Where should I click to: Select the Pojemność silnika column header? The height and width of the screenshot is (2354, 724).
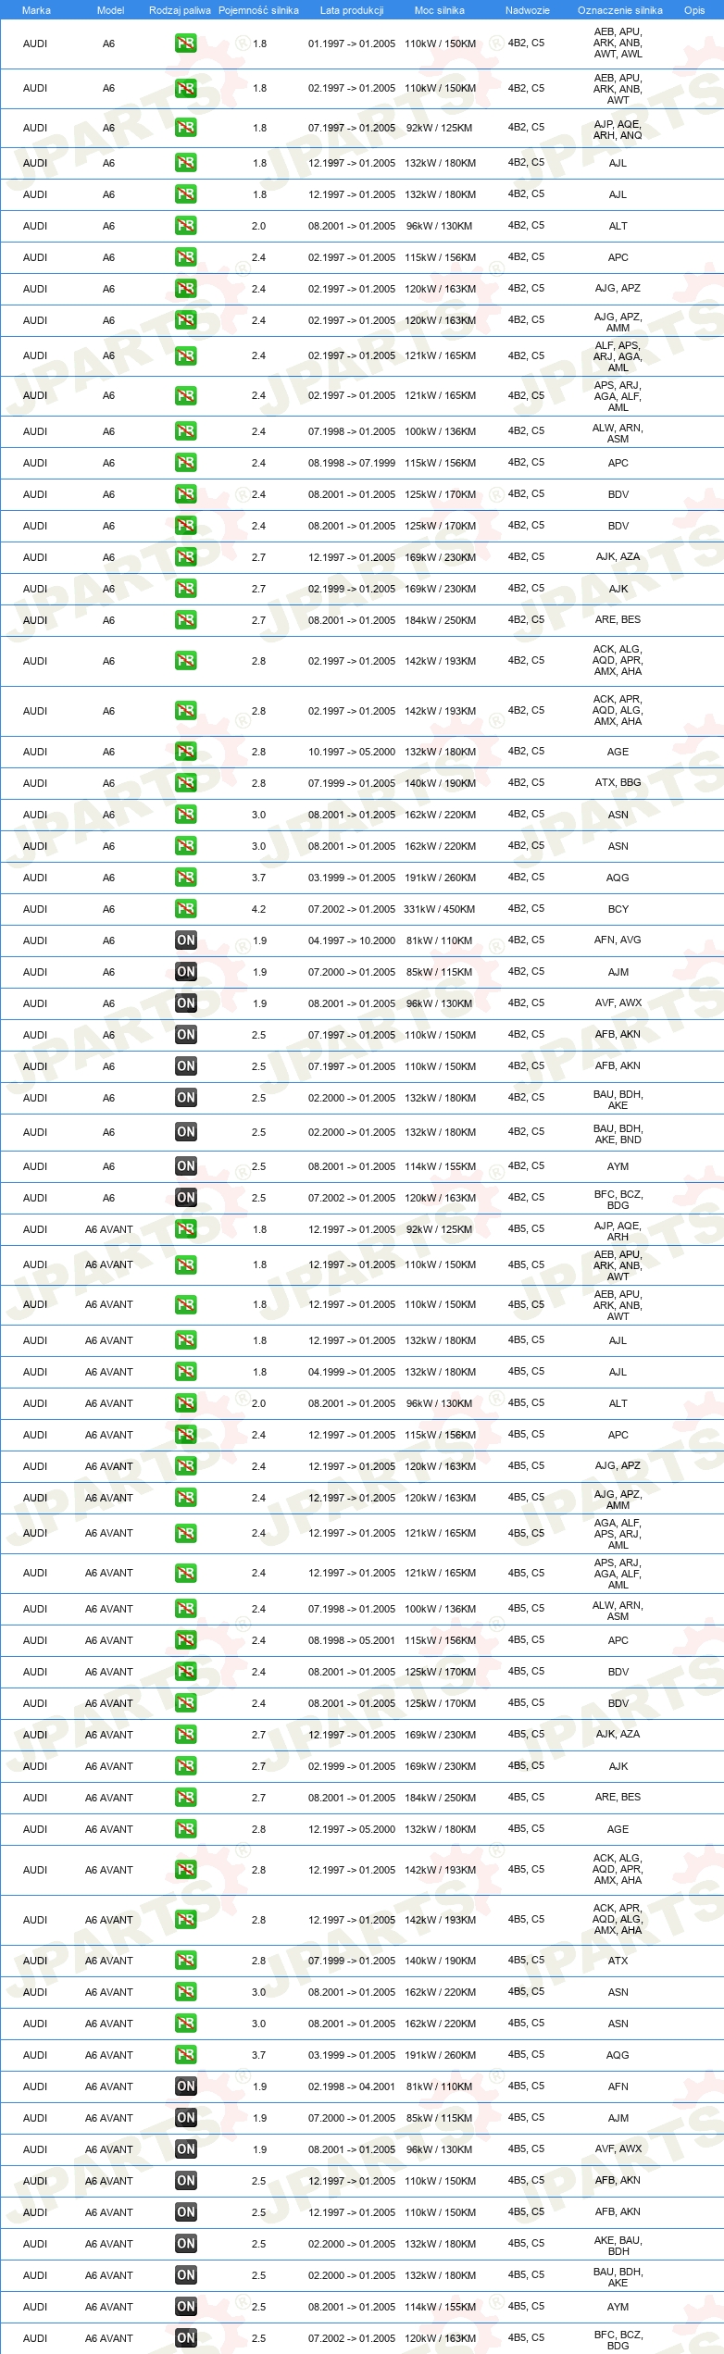(258, 10)
